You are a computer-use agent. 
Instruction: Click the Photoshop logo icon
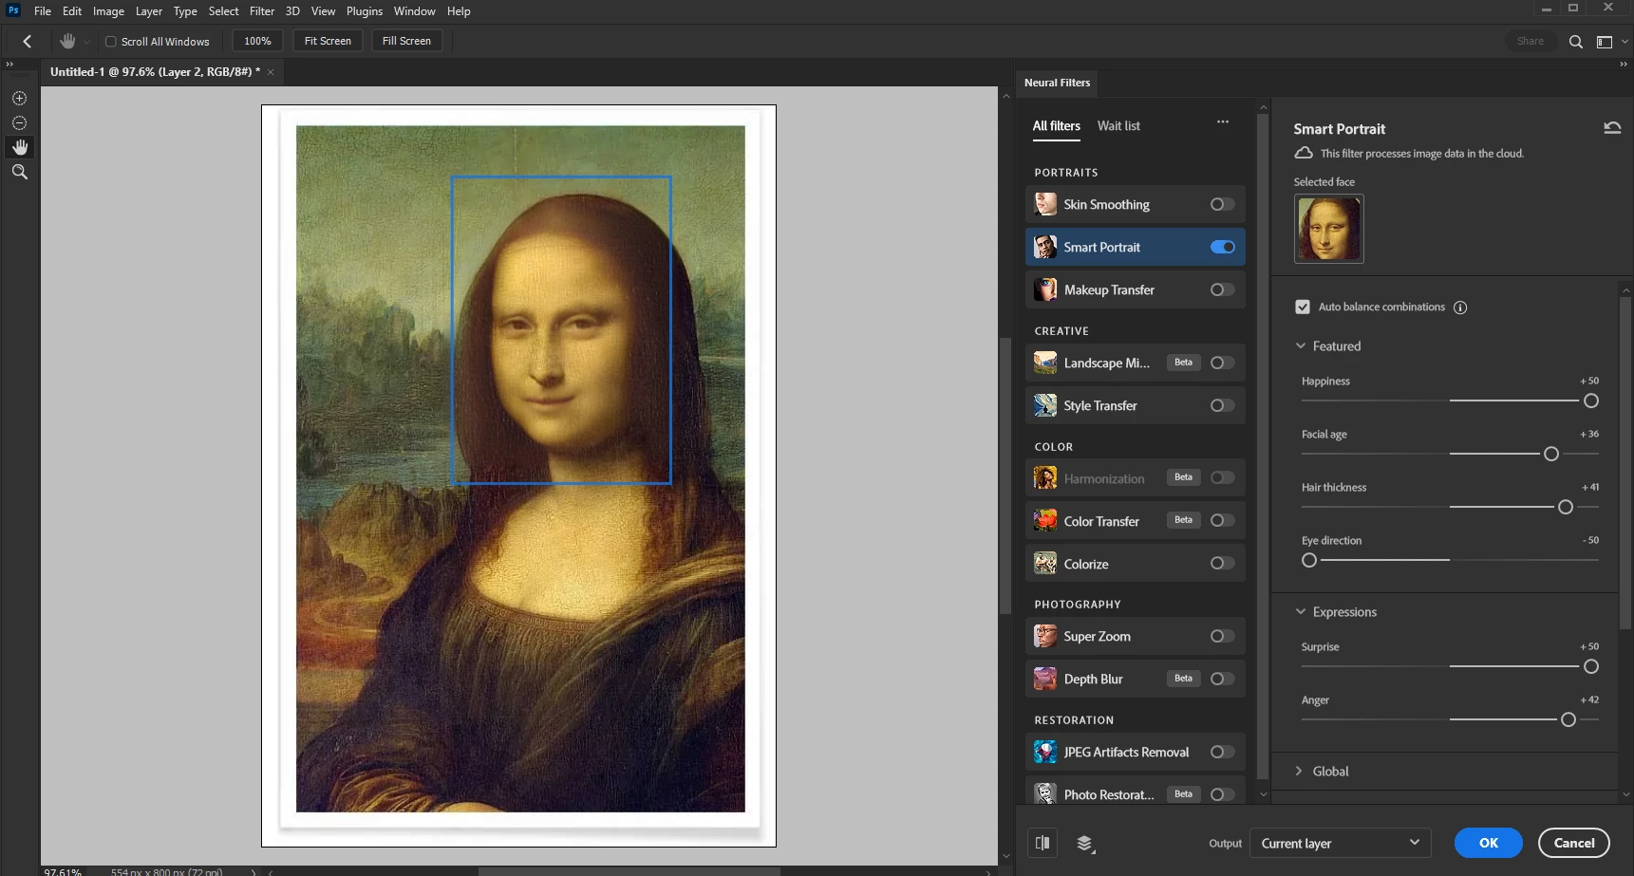coord(13,10)
